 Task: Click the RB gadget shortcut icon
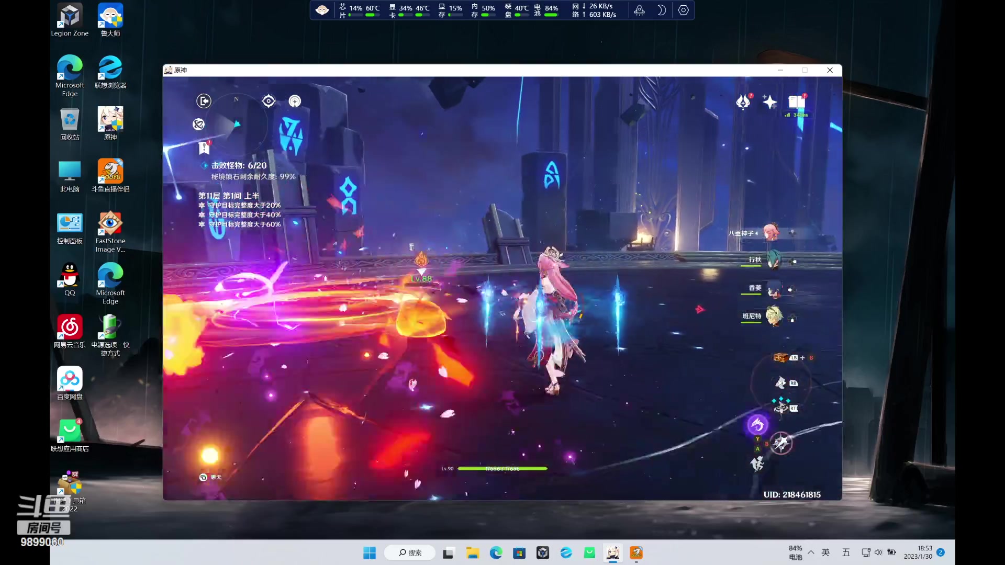pos(780,383)
